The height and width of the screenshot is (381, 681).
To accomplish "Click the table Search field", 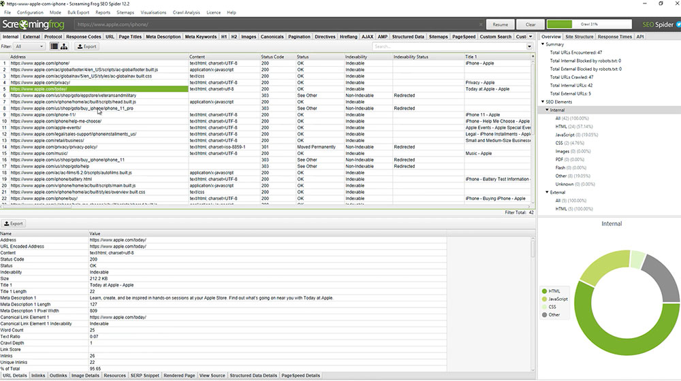I will click(449, 46).
